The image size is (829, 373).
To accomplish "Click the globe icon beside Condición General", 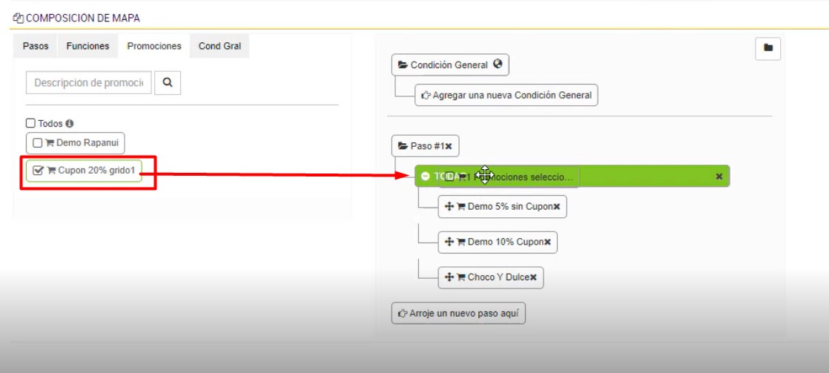I will [498, 65].
